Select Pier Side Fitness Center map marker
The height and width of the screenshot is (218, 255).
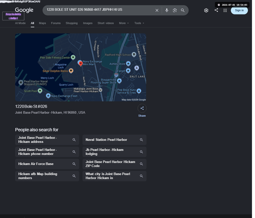click(x=73, y=58)
